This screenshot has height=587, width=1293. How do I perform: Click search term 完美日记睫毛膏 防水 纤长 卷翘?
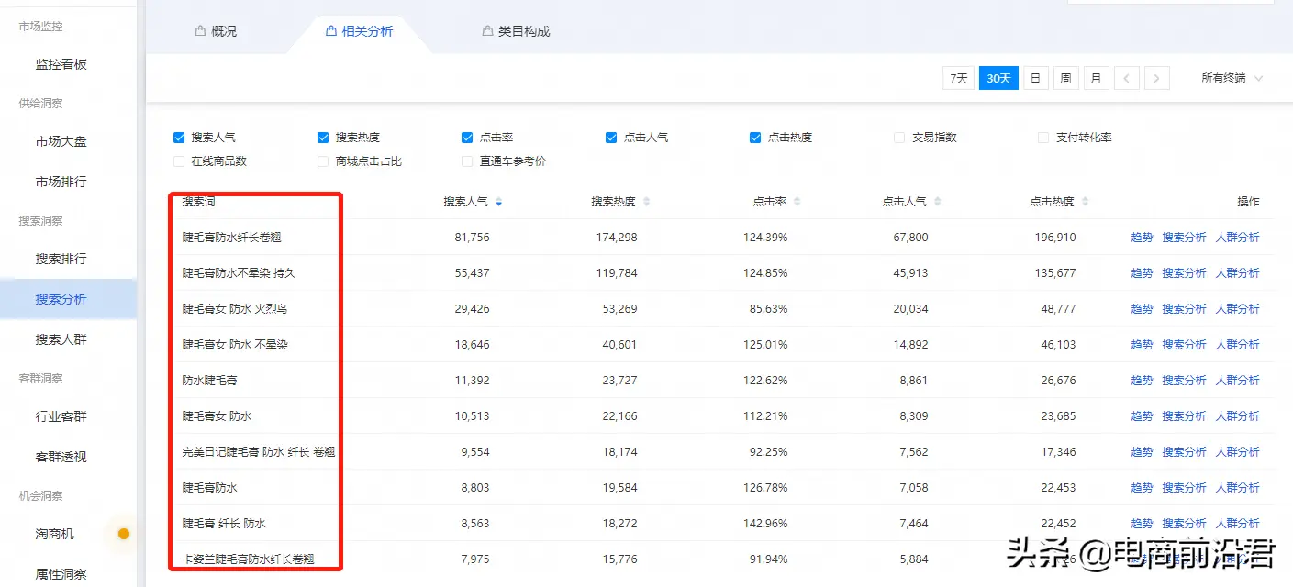[x=258, y=452]
